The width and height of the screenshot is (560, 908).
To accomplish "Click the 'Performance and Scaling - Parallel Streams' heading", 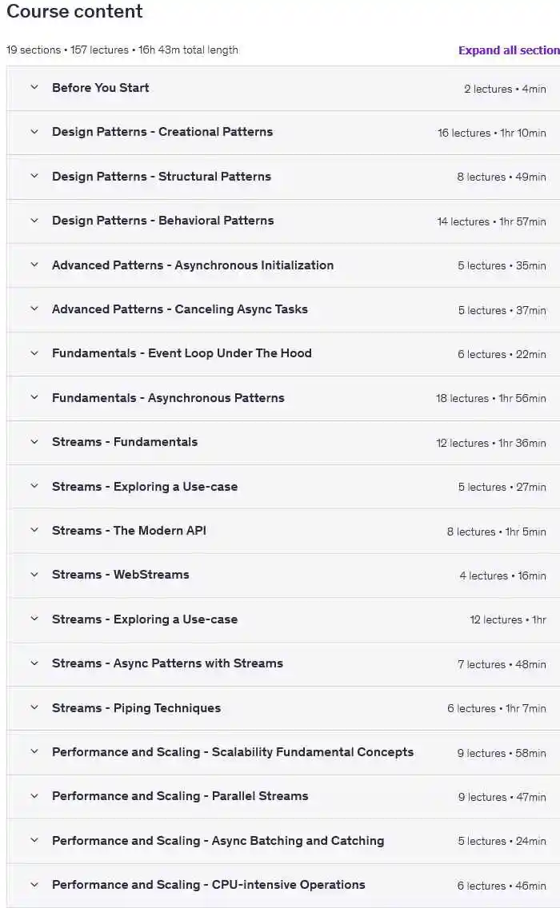I will 180,796.
